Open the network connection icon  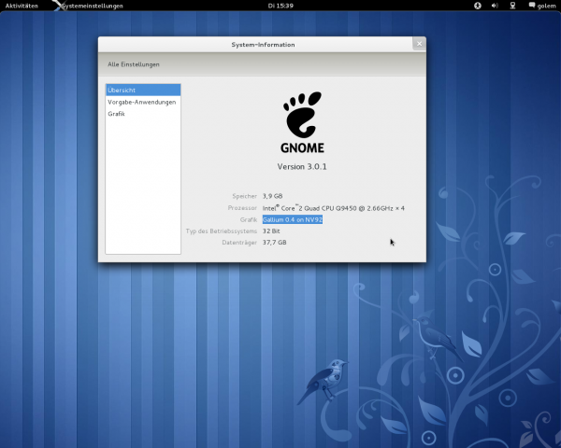pos(512,6)
